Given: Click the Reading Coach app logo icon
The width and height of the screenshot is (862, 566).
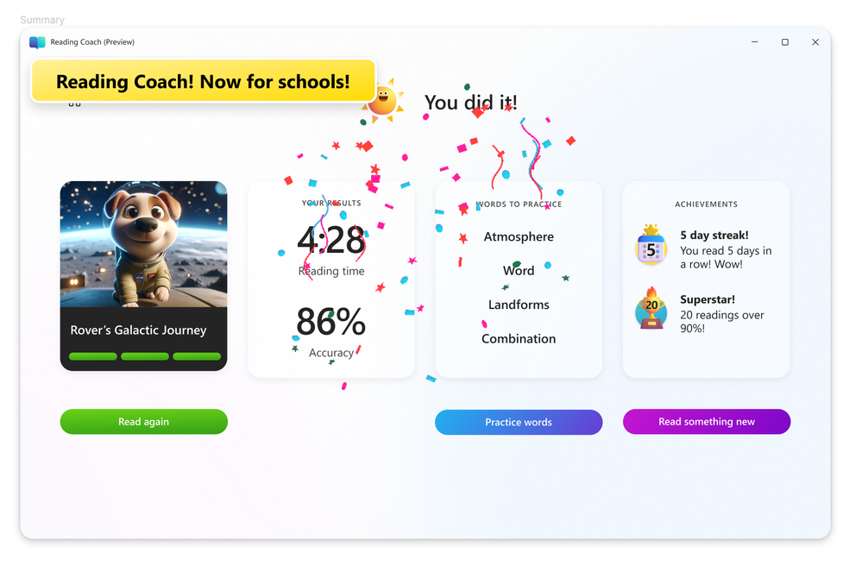Looking at the screenshot, I should pos(37,42).
